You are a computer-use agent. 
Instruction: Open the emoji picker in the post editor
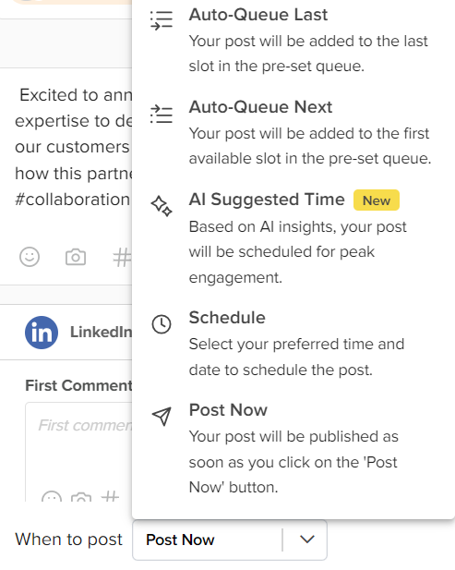coord(30,257)
